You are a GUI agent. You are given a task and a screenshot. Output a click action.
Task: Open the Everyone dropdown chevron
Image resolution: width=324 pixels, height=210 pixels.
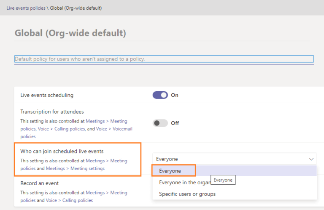311,159
